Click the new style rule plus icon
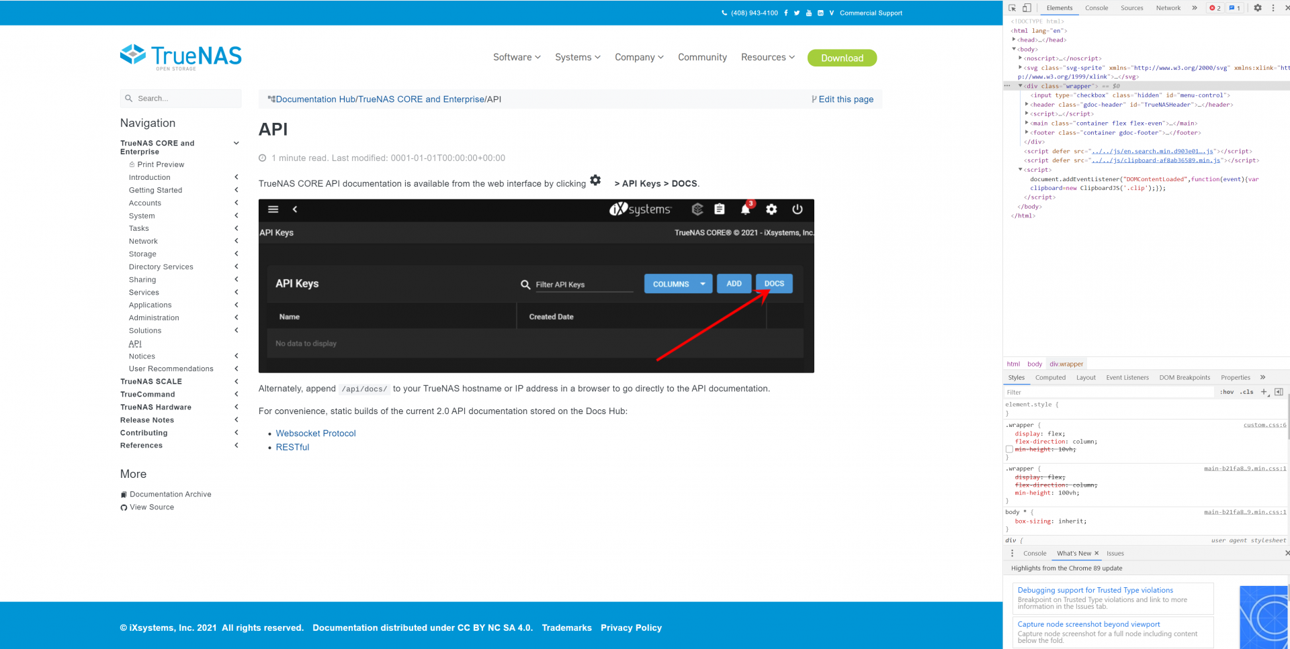 1264,392
